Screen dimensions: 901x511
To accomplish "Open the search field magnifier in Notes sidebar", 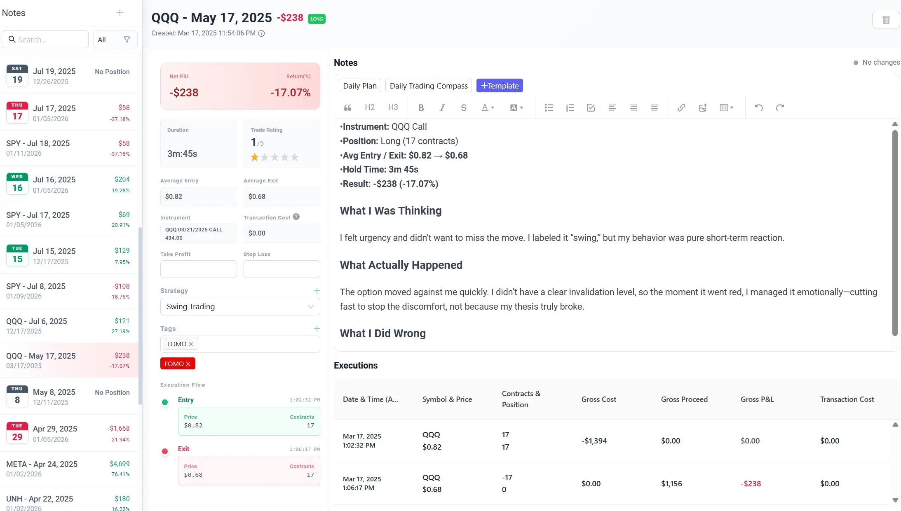I will [12, 39].
